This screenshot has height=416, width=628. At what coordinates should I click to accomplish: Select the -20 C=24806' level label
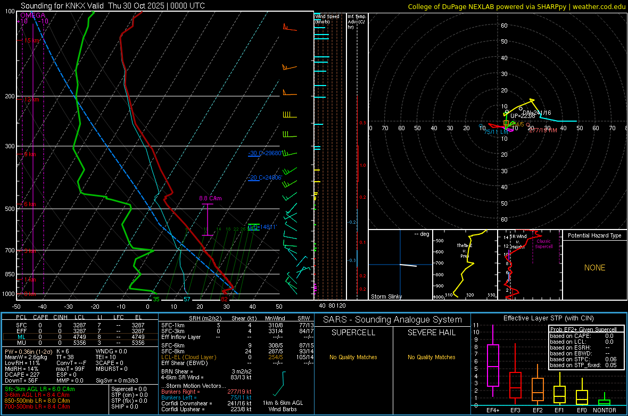[265, 177]
